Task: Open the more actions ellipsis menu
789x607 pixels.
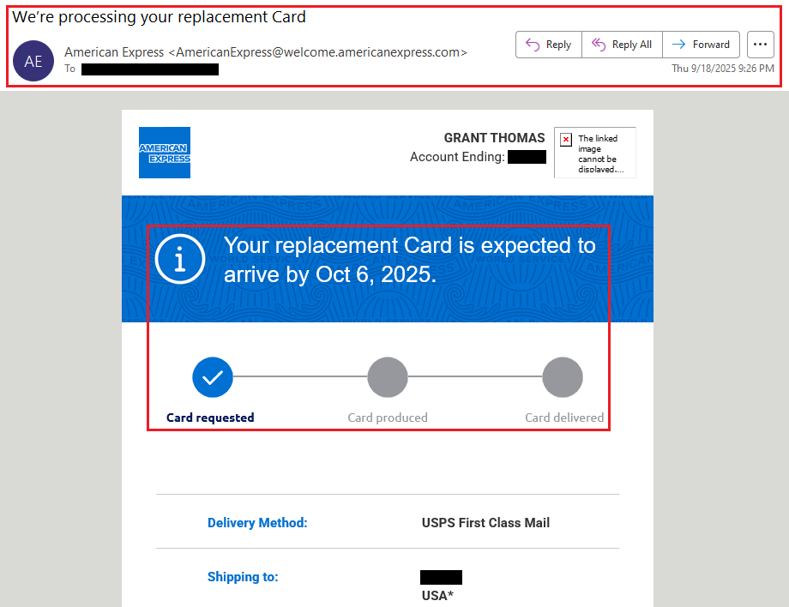Action: click(761, 45)
